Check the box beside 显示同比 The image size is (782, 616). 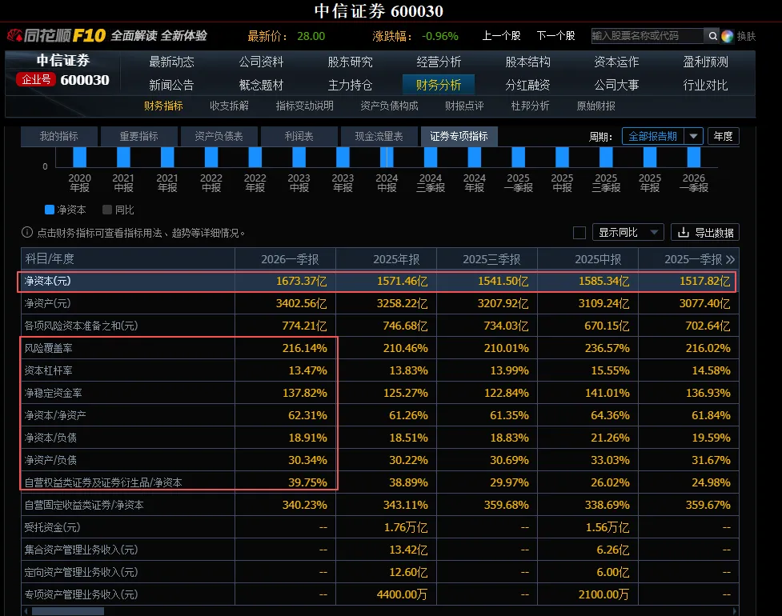[x=579, y=233]
